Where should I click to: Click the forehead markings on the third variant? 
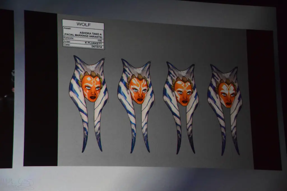point(184,84)
